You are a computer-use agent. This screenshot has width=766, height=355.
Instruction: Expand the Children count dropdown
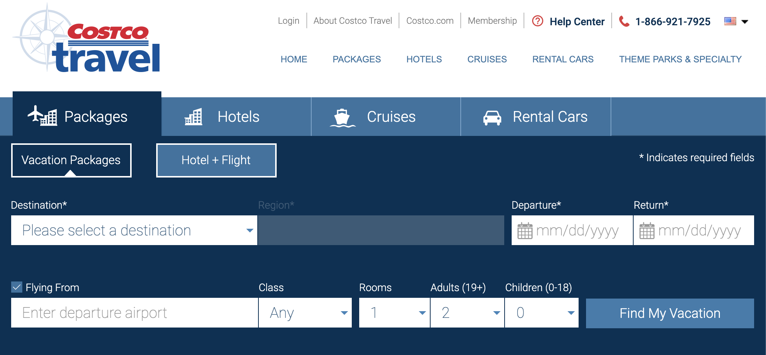coord(542,313)
